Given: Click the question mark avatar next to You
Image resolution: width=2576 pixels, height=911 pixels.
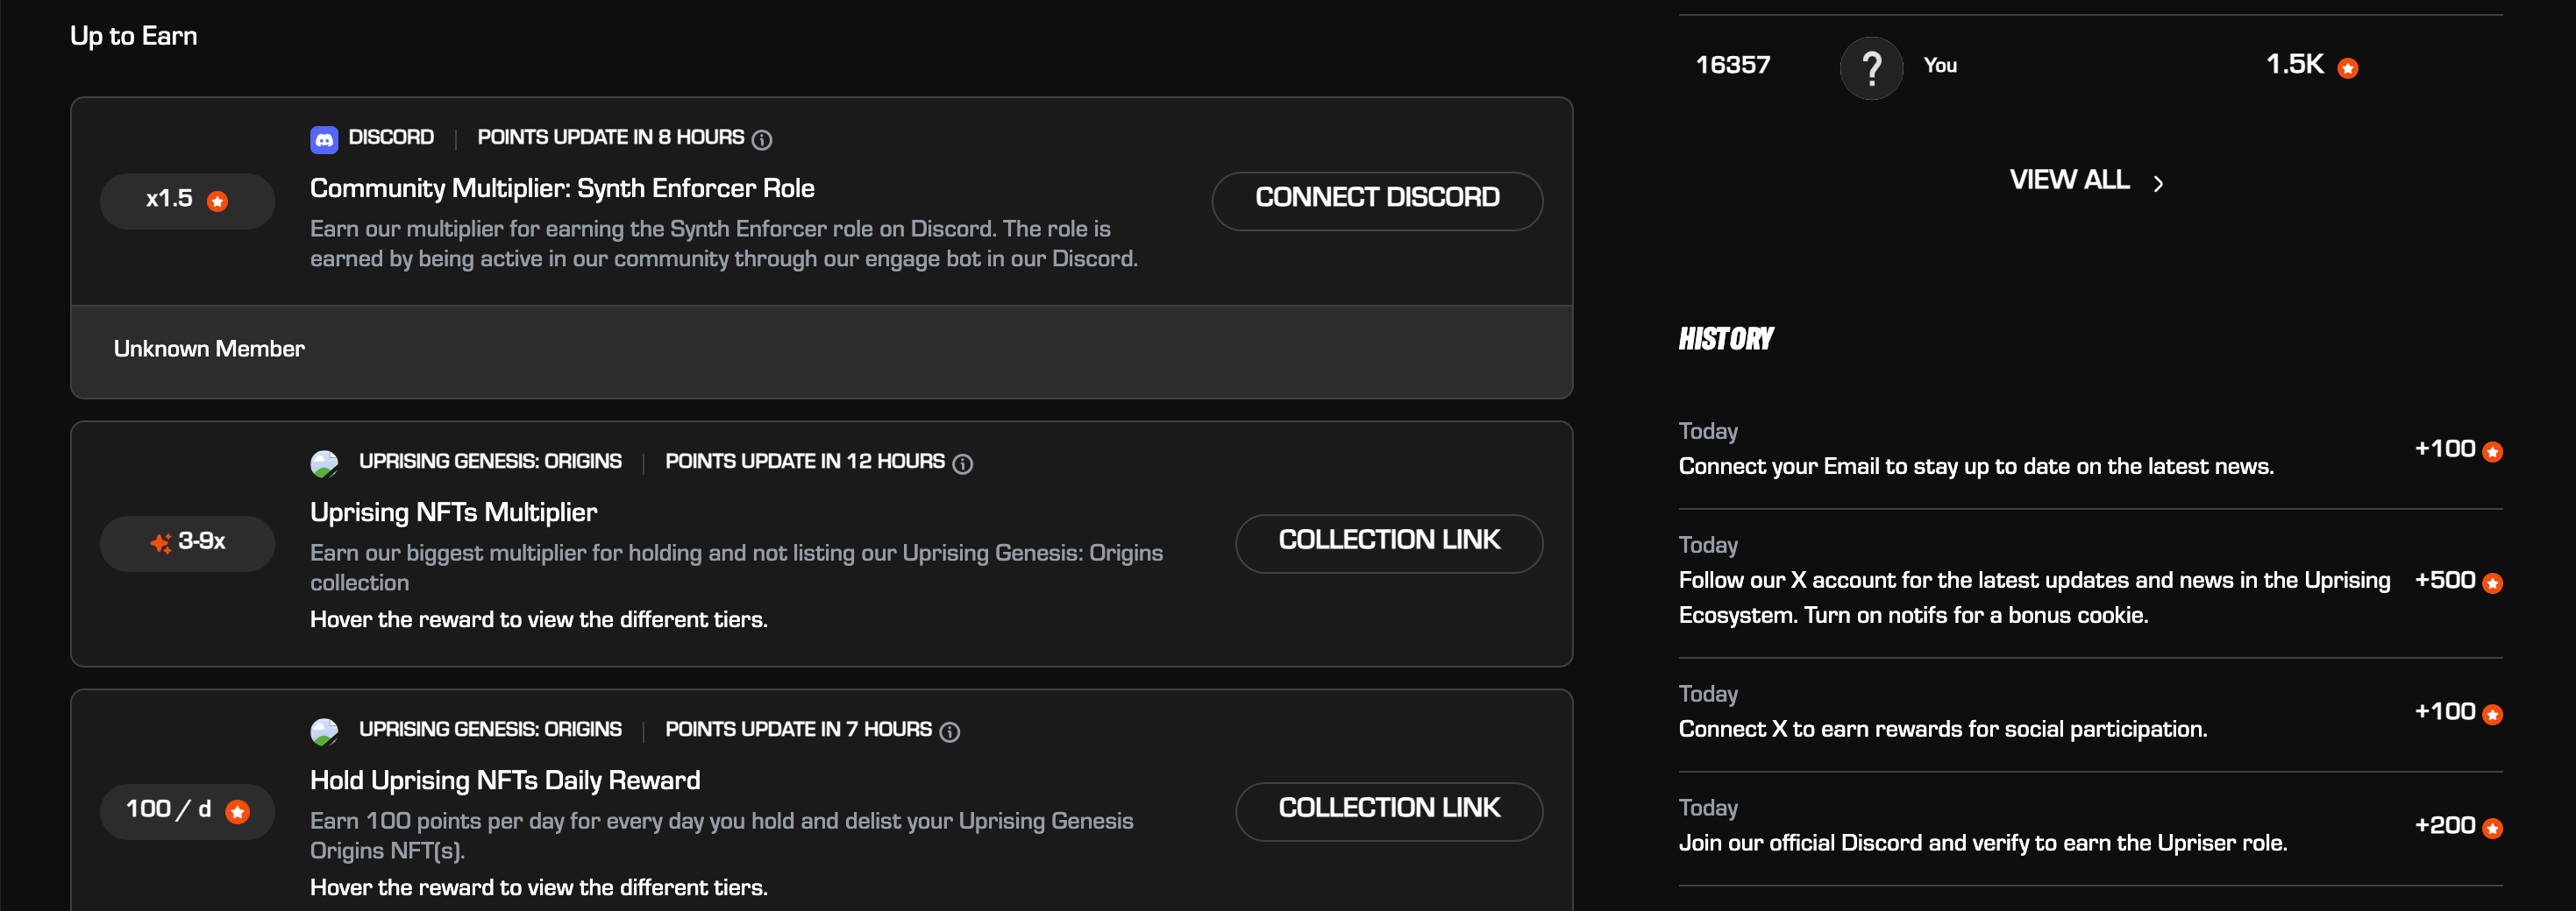Looking at the screenshot, I should coord(1870,67).
